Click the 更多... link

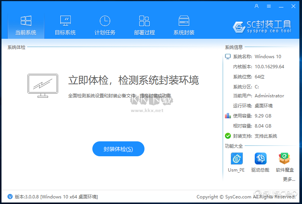(289, 179)
